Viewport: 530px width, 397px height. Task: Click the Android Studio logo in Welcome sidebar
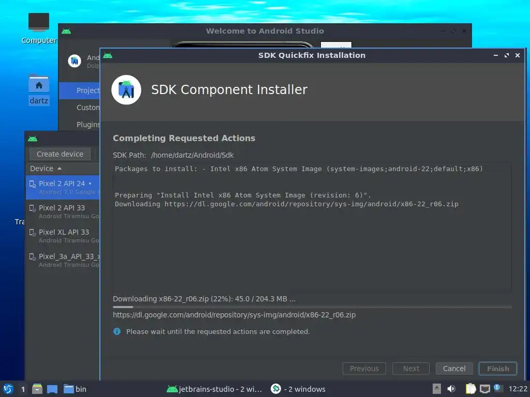coord(75,61)
